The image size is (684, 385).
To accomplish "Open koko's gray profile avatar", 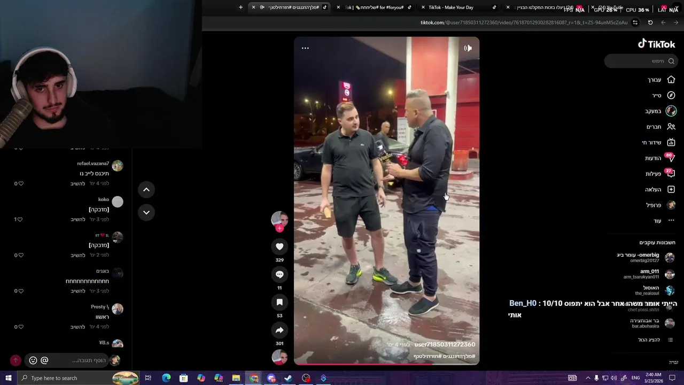I will pos(118,202).
